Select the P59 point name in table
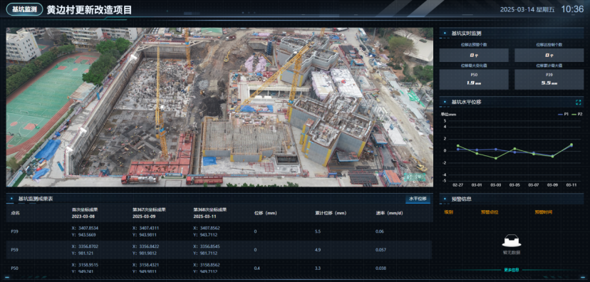The width and height of the screenshot is (590, 282). tap(15, 250)
